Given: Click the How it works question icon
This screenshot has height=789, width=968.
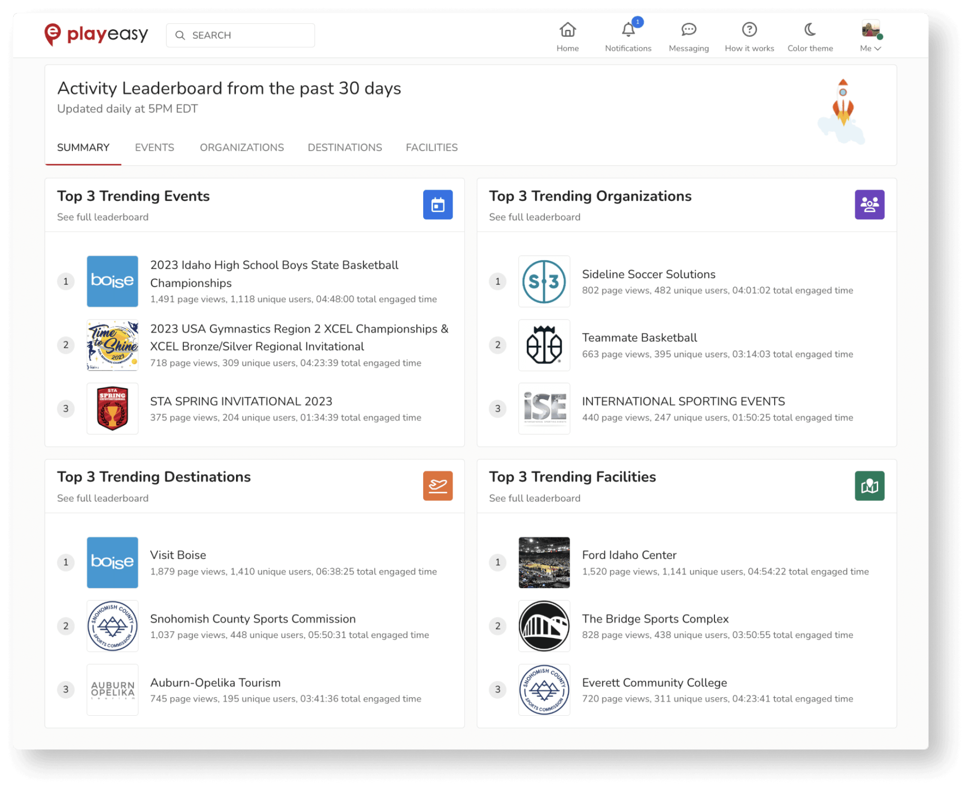Looking at the screenshot, I should click(749, 30).
